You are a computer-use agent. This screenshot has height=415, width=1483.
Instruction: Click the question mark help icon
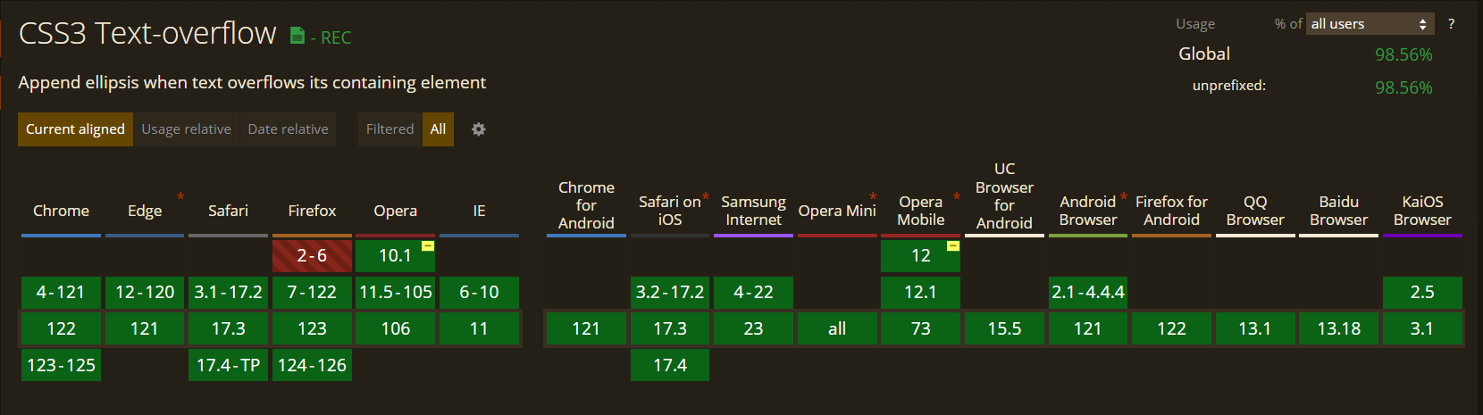coord(1451,24)
